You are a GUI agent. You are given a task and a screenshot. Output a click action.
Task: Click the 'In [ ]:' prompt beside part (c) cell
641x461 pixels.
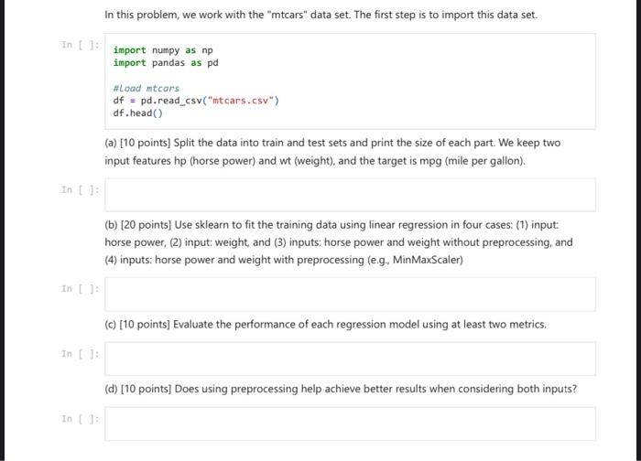tap(81, 354)
